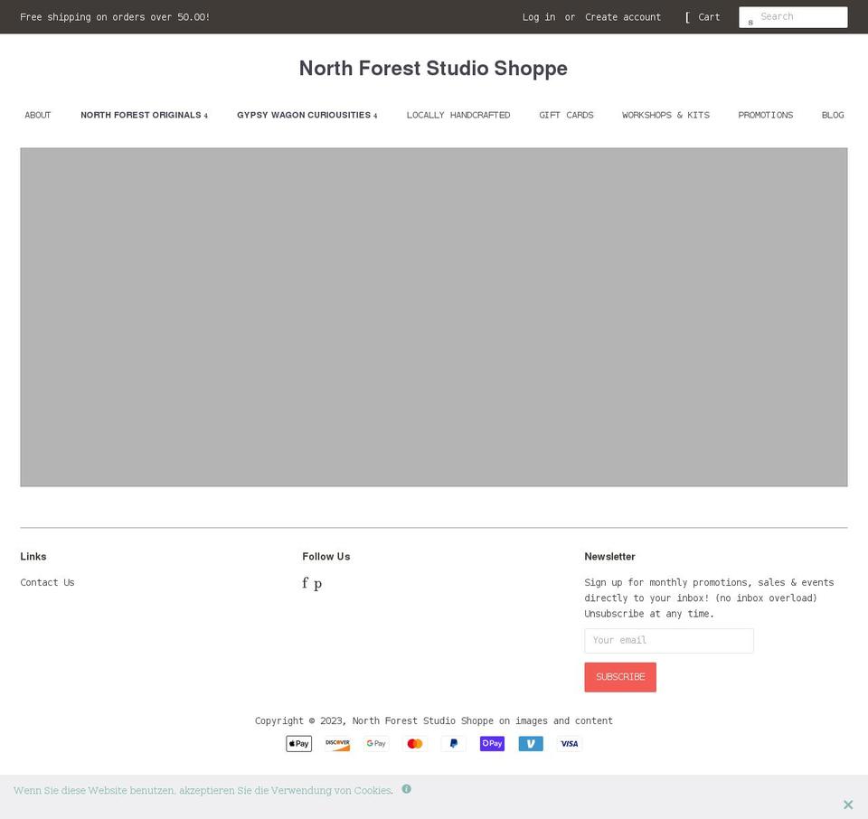Dismiss the cookie notice banner
Screen dimensions: 868x819
[x=848, y=804]
